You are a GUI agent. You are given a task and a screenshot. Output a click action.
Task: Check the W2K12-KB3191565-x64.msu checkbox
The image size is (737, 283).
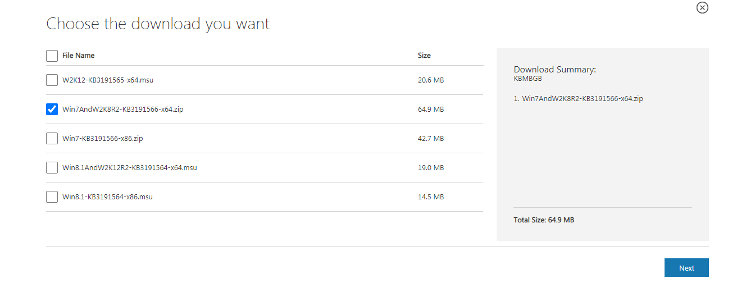(52, 80)
